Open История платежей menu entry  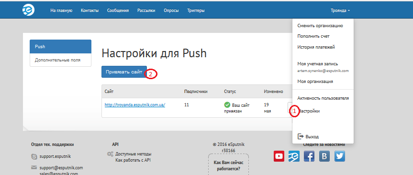click(316, 47)
